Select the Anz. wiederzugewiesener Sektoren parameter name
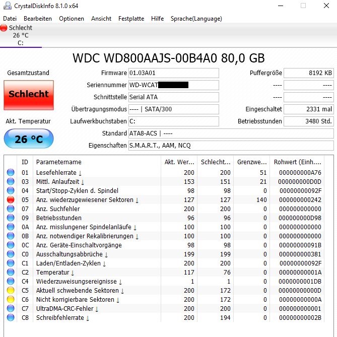The height and width of the screenshot is (337, 337). point(85,199)
